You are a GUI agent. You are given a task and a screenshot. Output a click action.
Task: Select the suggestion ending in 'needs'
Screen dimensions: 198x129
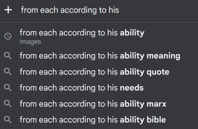click(81, 88)
